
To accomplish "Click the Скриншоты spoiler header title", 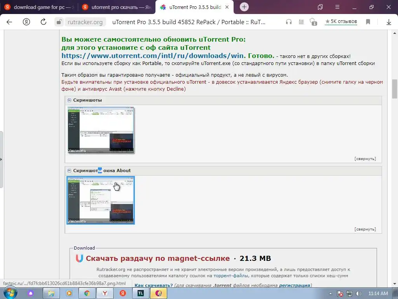I will point(87,100).
